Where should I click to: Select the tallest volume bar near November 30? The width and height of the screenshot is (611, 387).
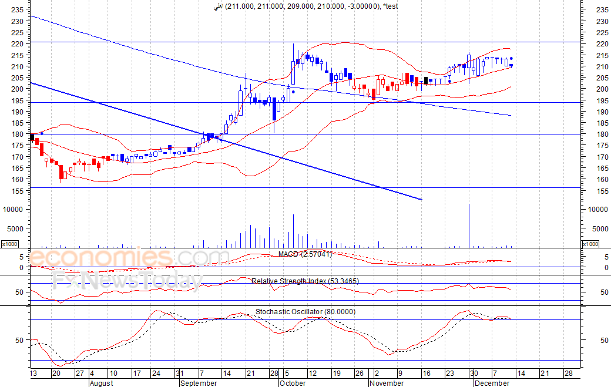[x=469, y=226]
